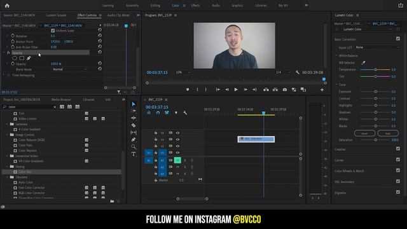Hide the top video track eye
This screenshot has width=407, height=229.
pyautogui.click(x=177, y=133)
